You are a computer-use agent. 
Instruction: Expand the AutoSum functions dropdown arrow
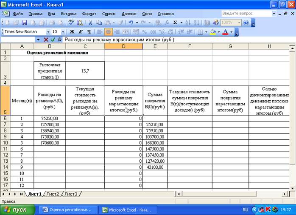182,23
